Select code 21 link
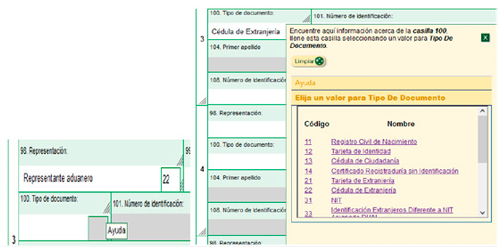Image resolution: width=503 pixels, height=251 pixels. [308, 181]
